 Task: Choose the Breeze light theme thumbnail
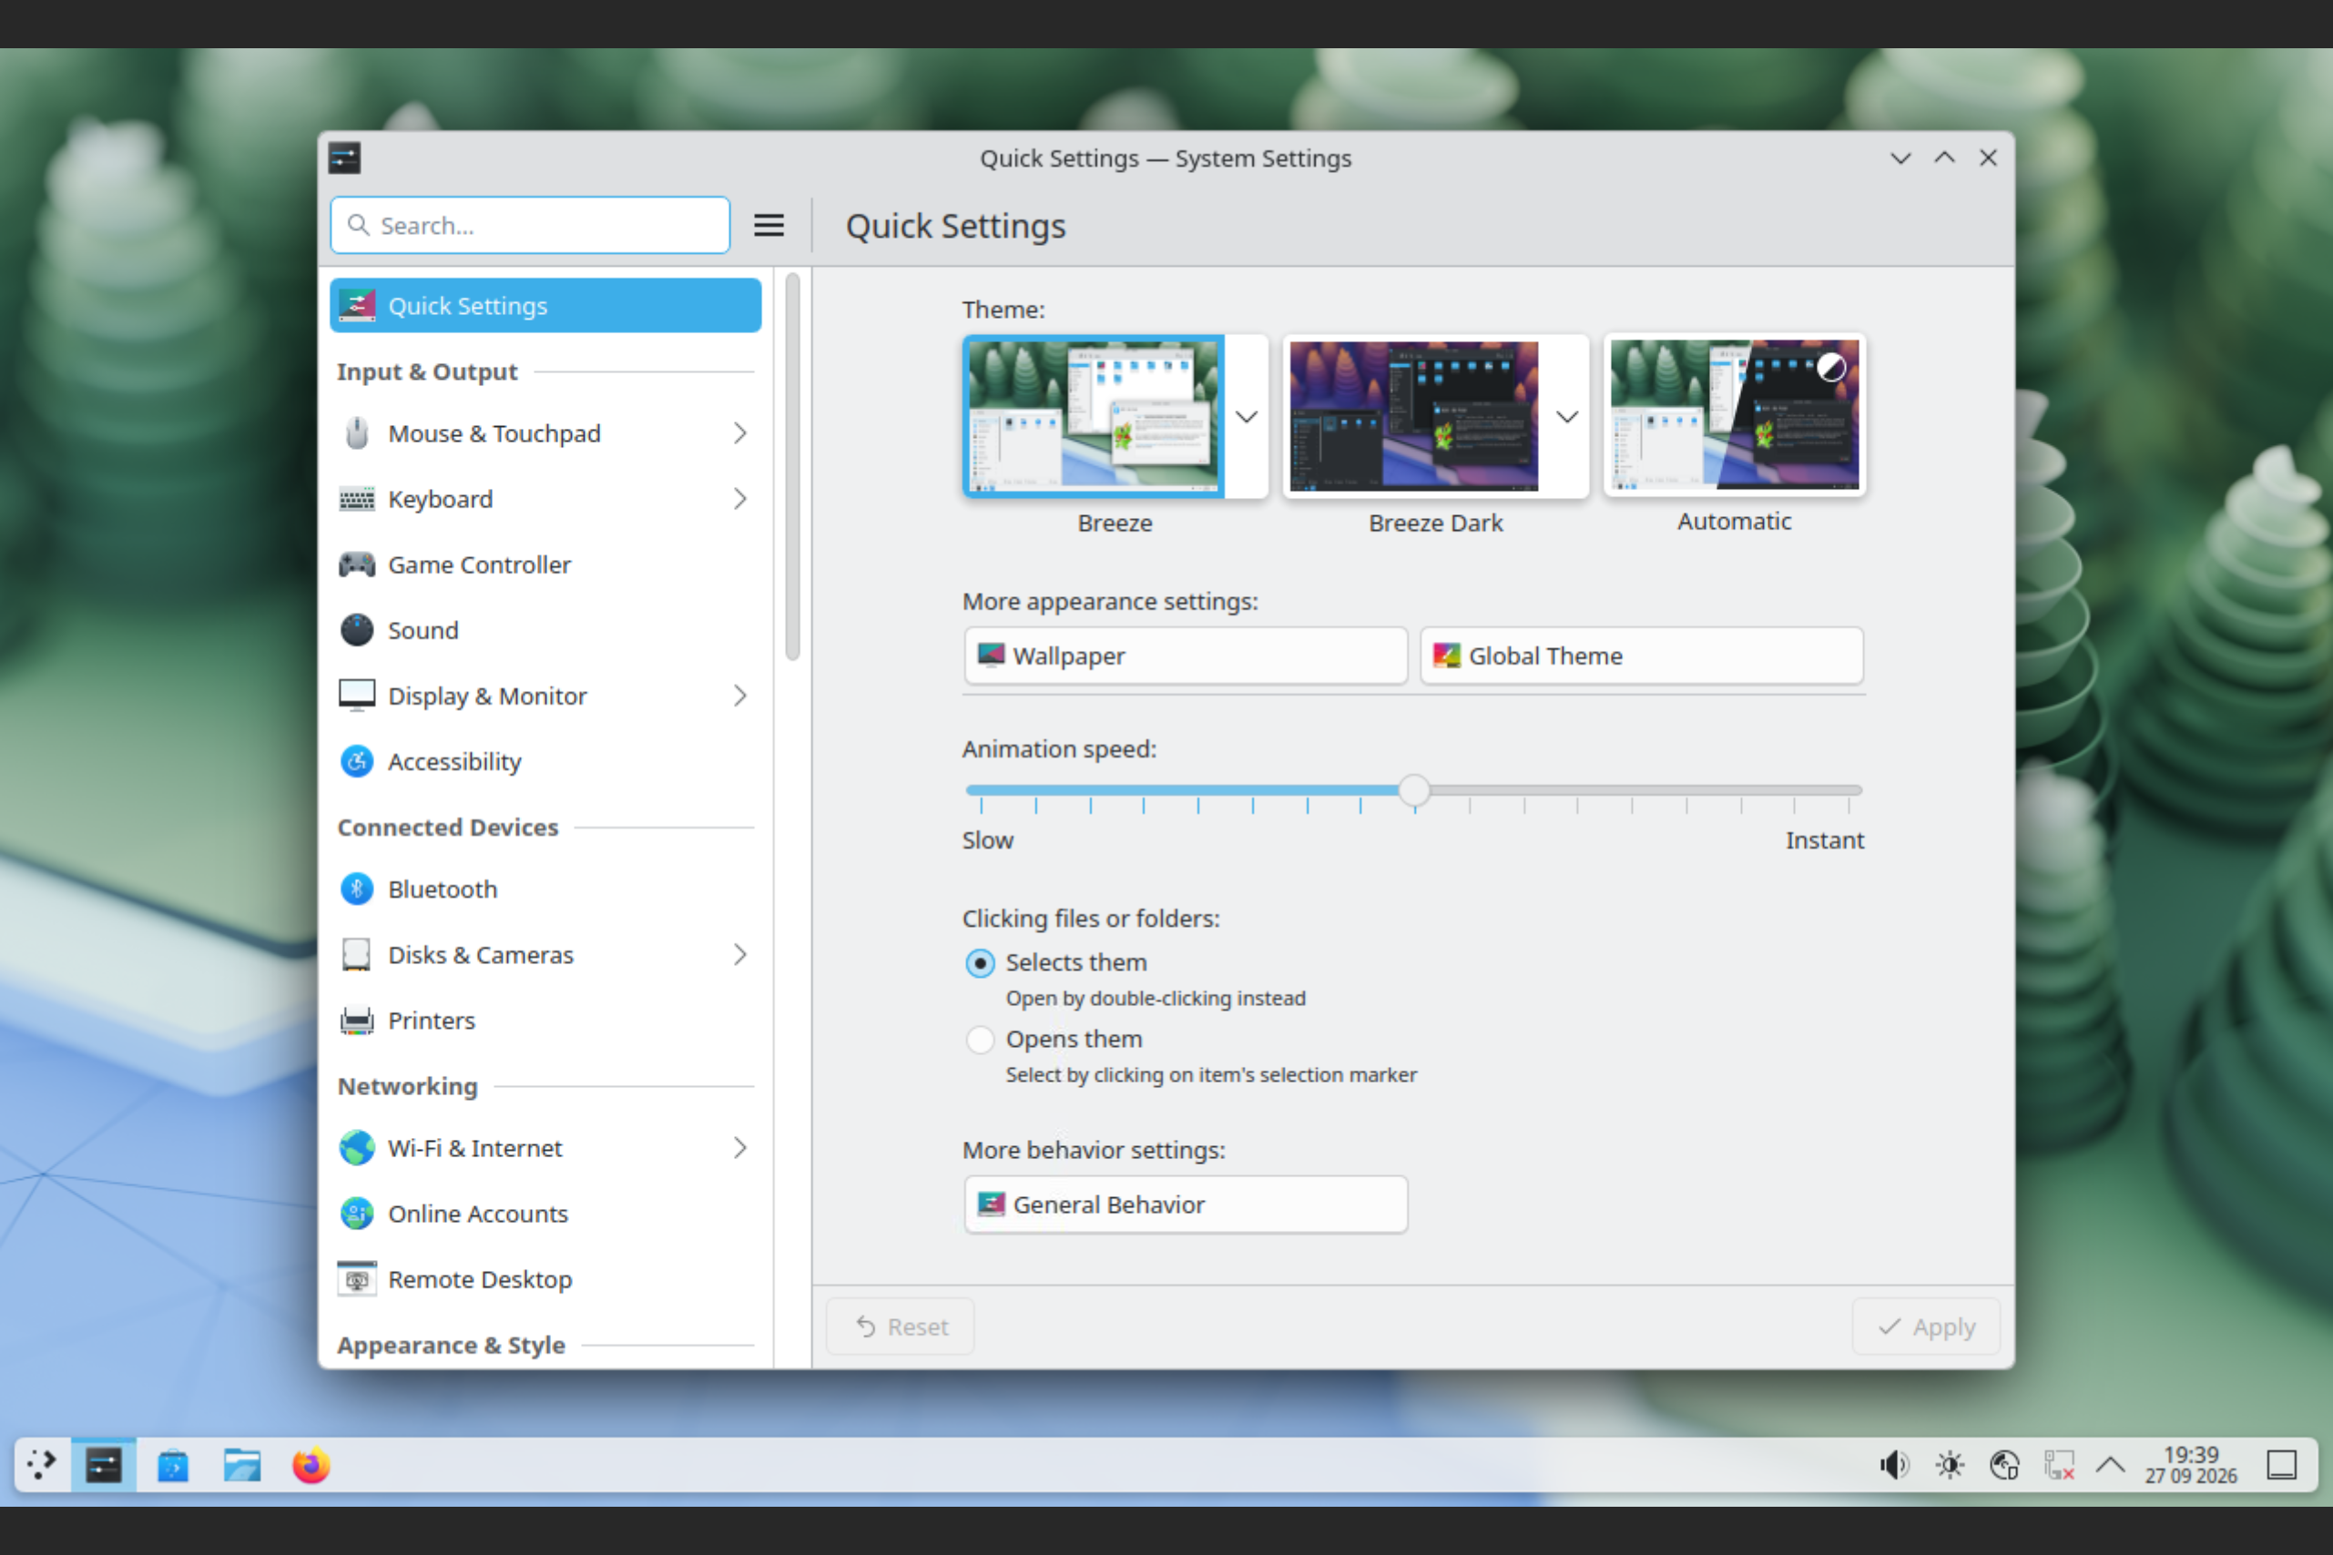pos(1093,415)
